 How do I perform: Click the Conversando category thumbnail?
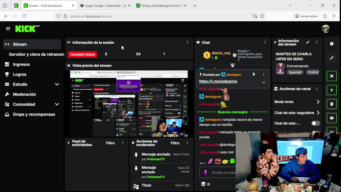(x=280, y=69)
